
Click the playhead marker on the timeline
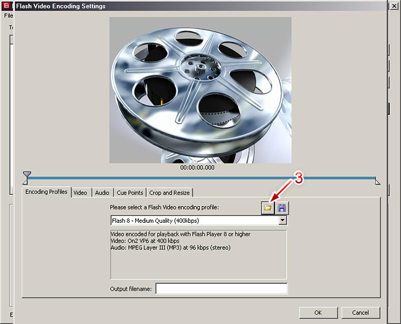[x=27, y=175]
